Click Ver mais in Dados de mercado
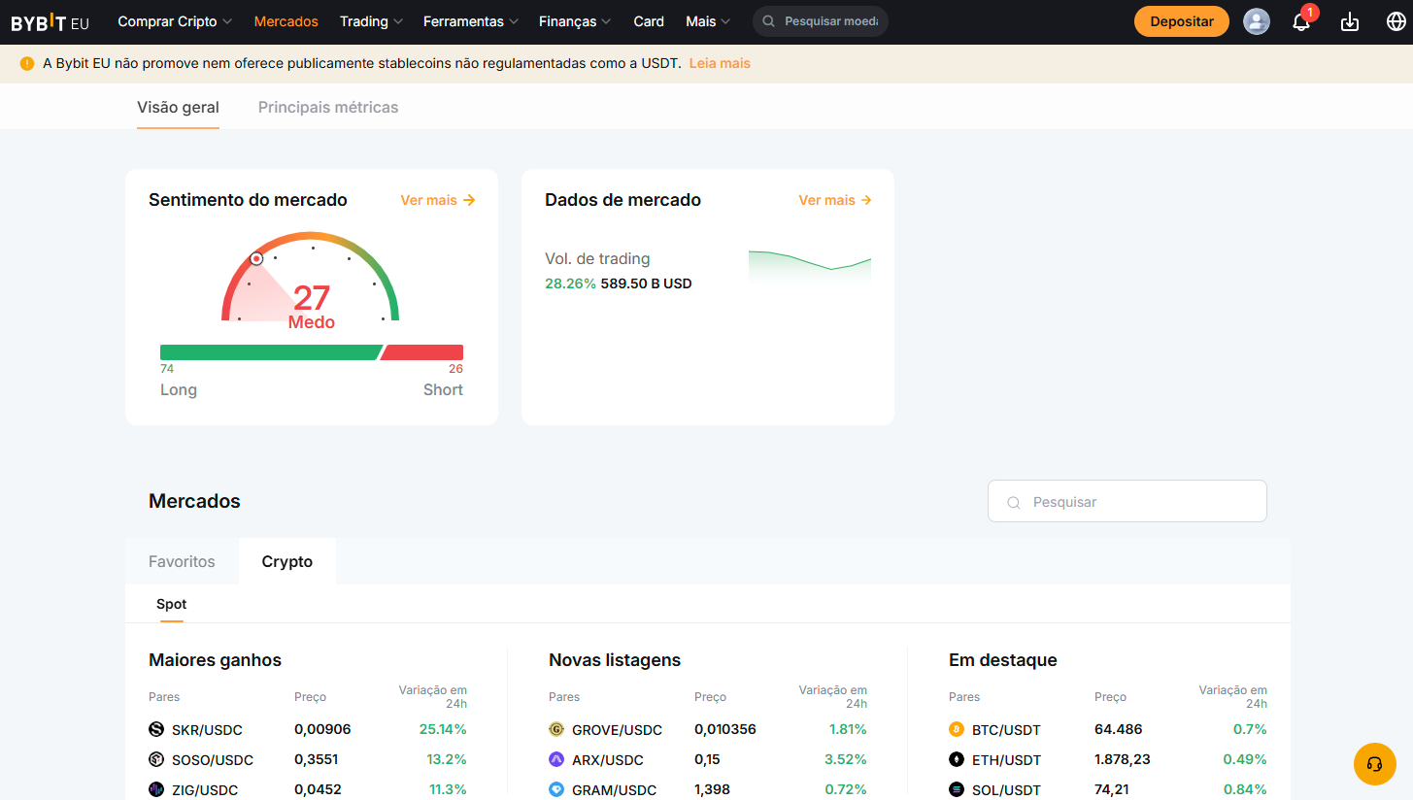 tap(835, 200)
